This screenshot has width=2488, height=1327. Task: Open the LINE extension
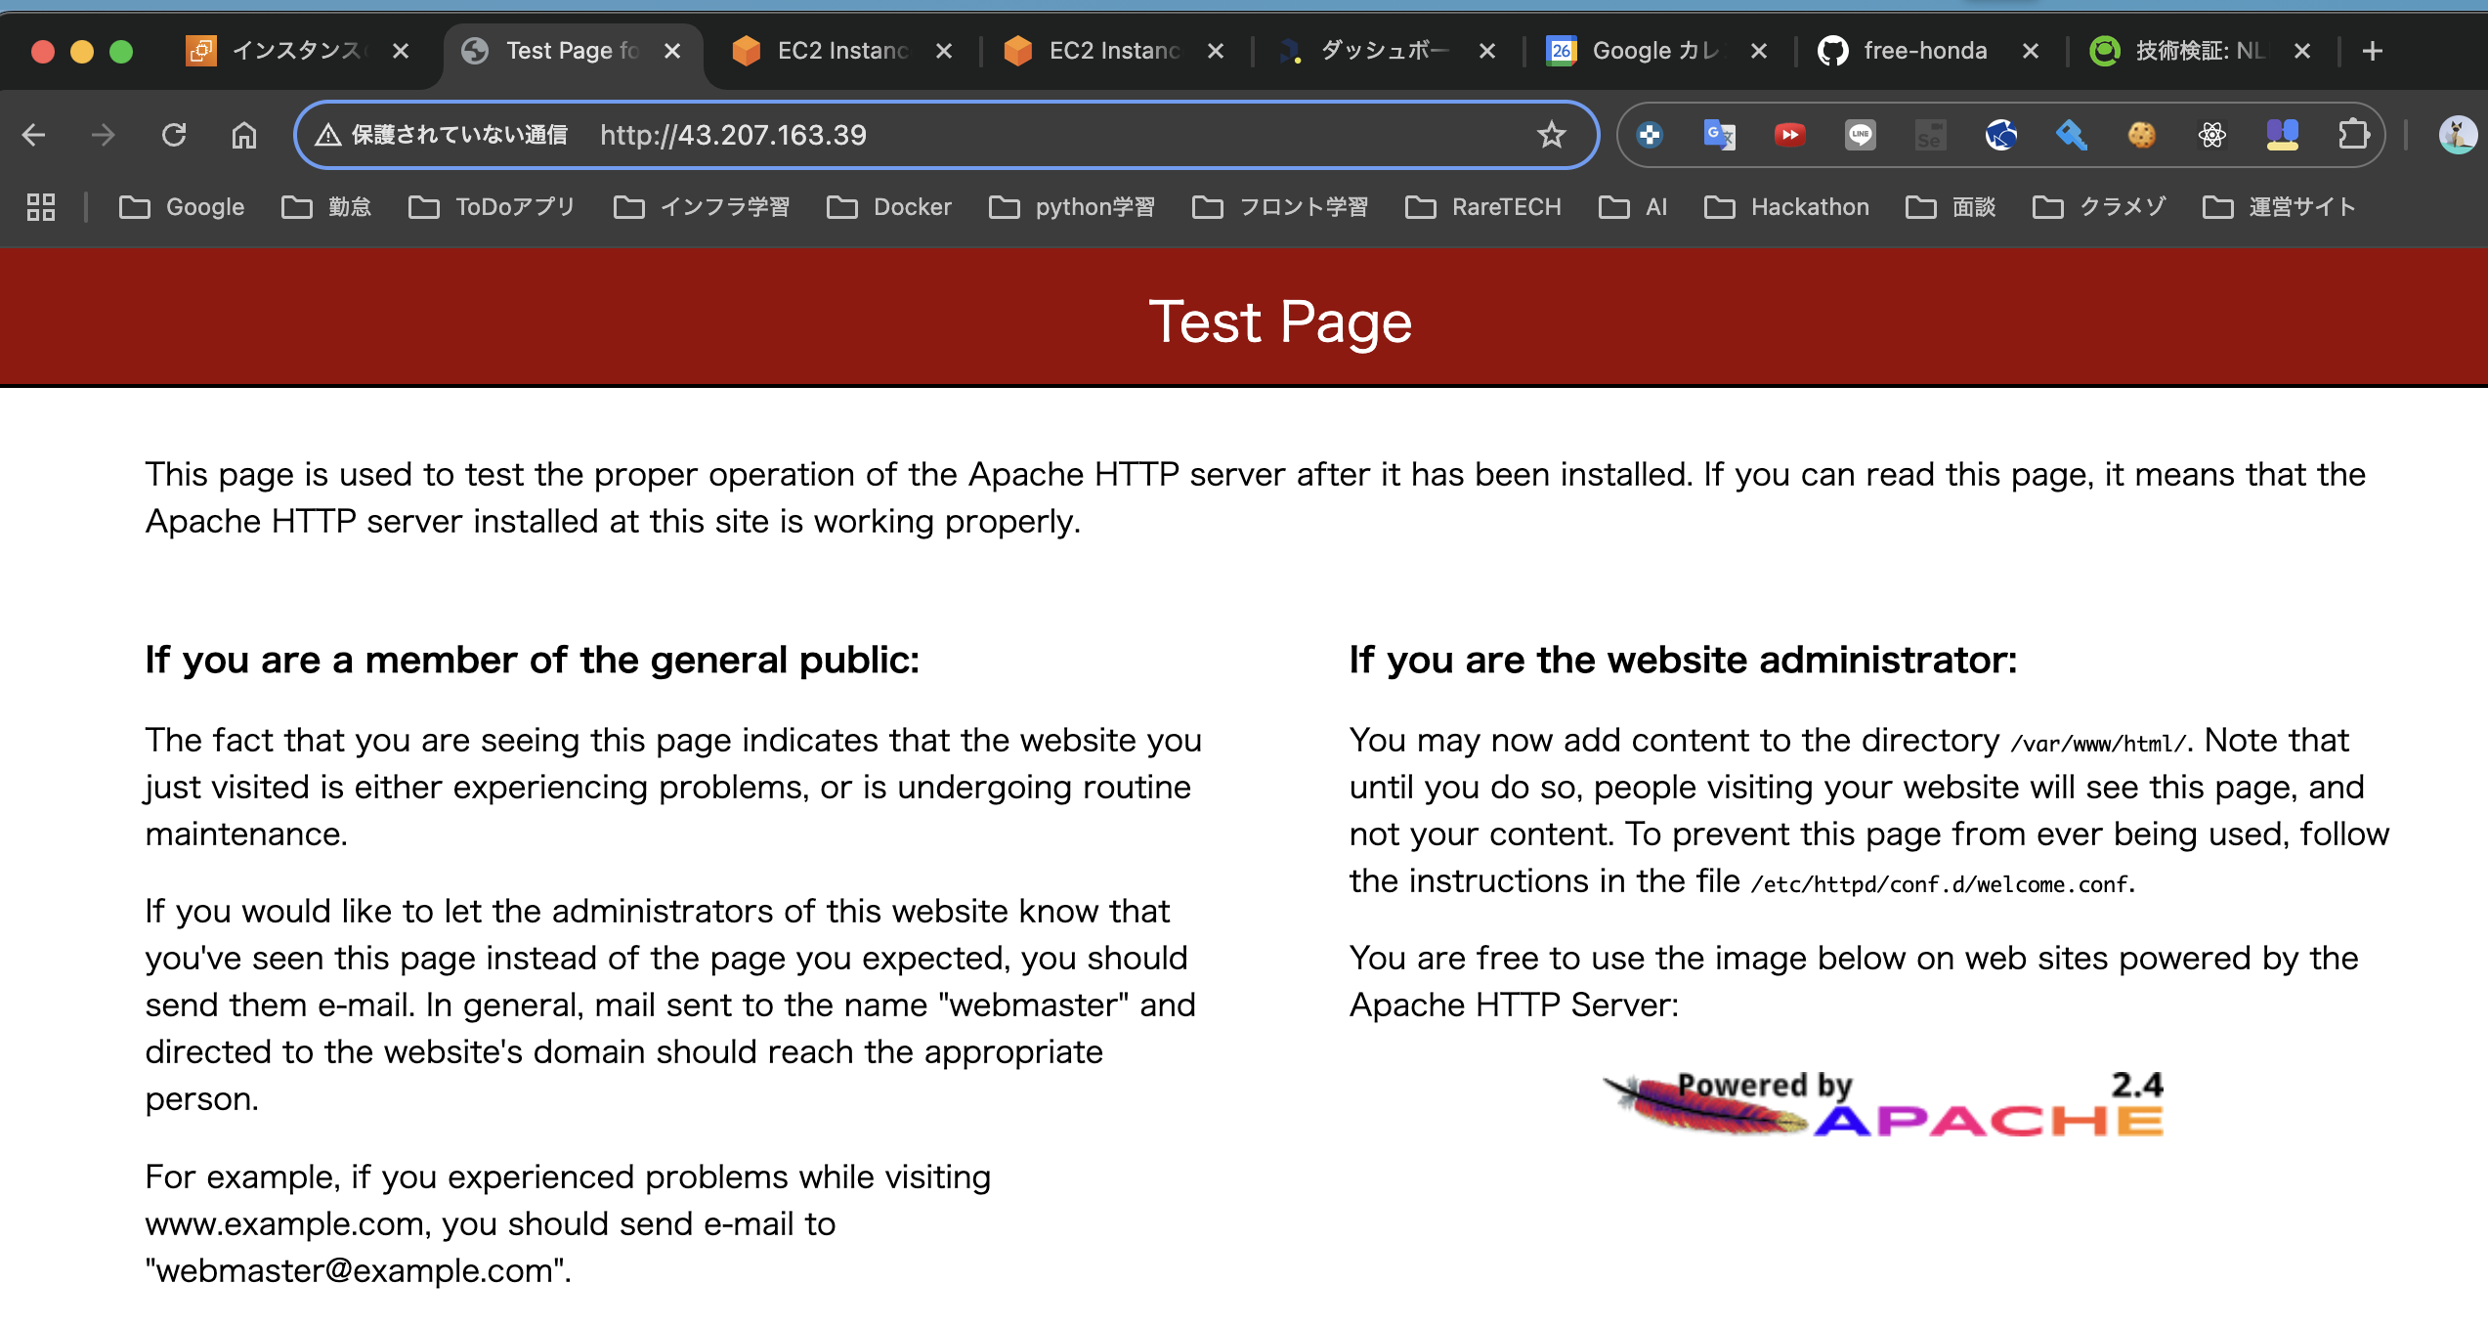click(x=1861, y=135)
